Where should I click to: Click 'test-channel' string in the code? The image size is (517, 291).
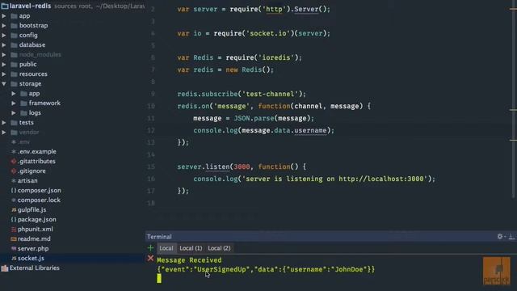point(270,94)
